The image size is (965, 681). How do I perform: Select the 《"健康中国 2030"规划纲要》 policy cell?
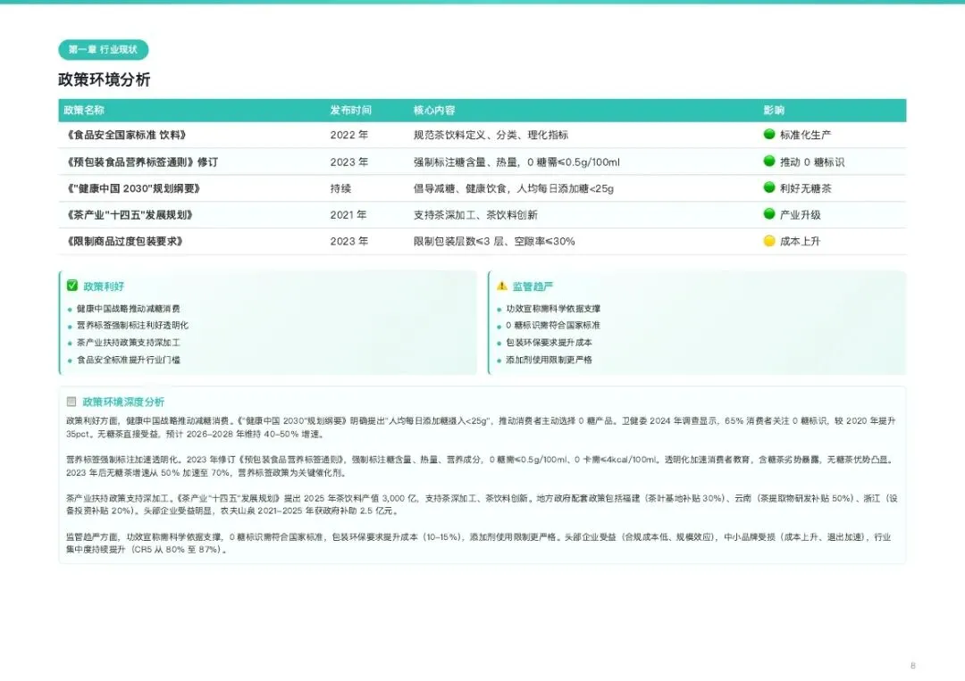(x=133, y=188)
